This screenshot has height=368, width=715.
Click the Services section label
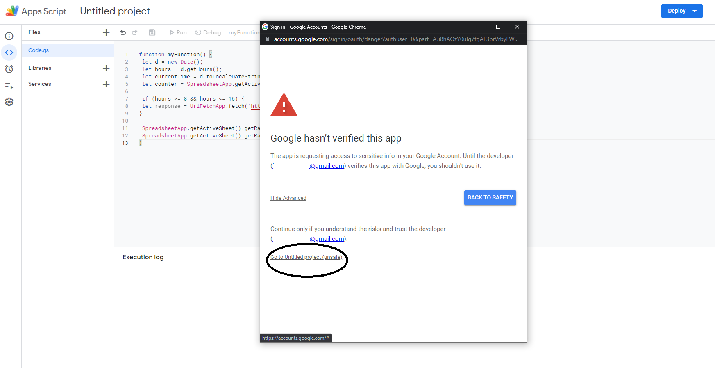(x=40, y=84)
